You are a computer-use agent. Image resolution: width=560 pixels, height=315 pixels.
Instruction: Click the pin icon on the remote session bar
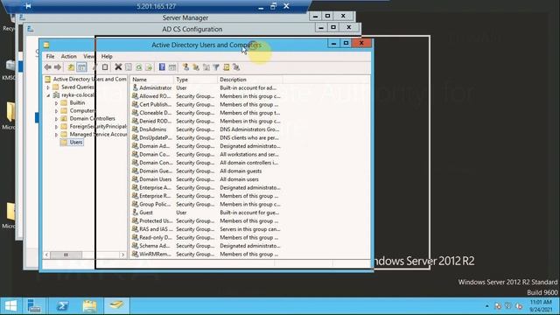coord(27,6)
